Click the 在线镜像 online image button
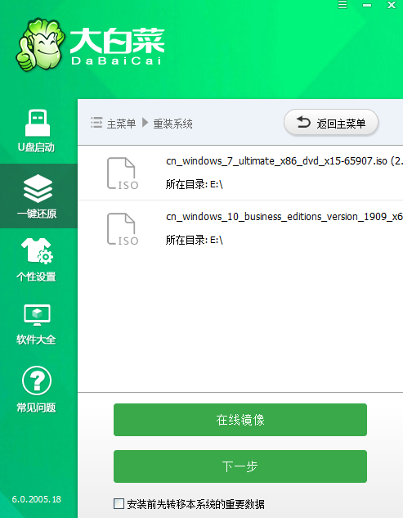 [x=240, y=420]
